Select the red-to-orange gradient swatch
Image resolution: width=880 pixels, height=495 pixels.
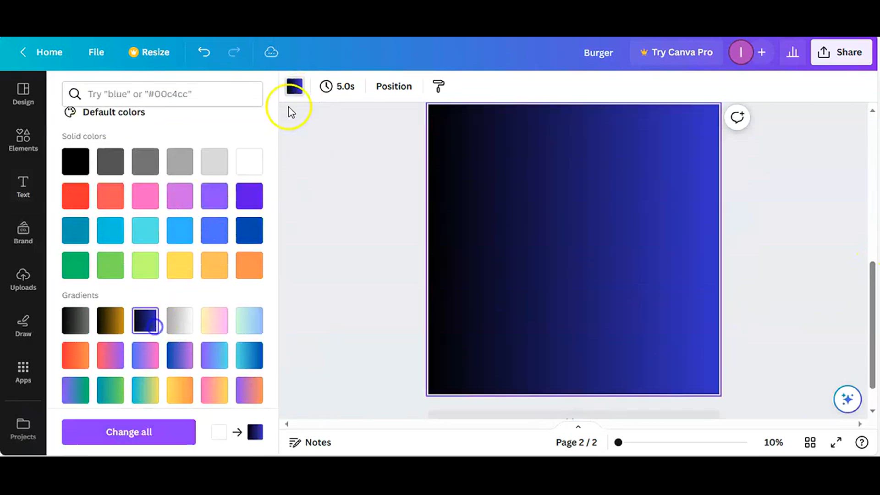point(76,355)
